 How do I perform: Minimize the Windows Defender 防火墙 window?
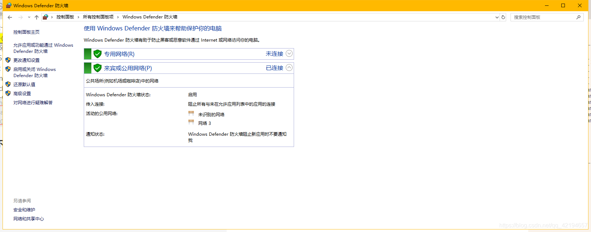click(x=547, y=5)
